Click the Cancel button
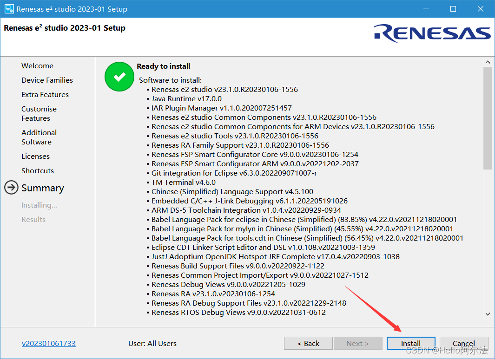This screenshot has height=359, width=495. pos(463,343)
